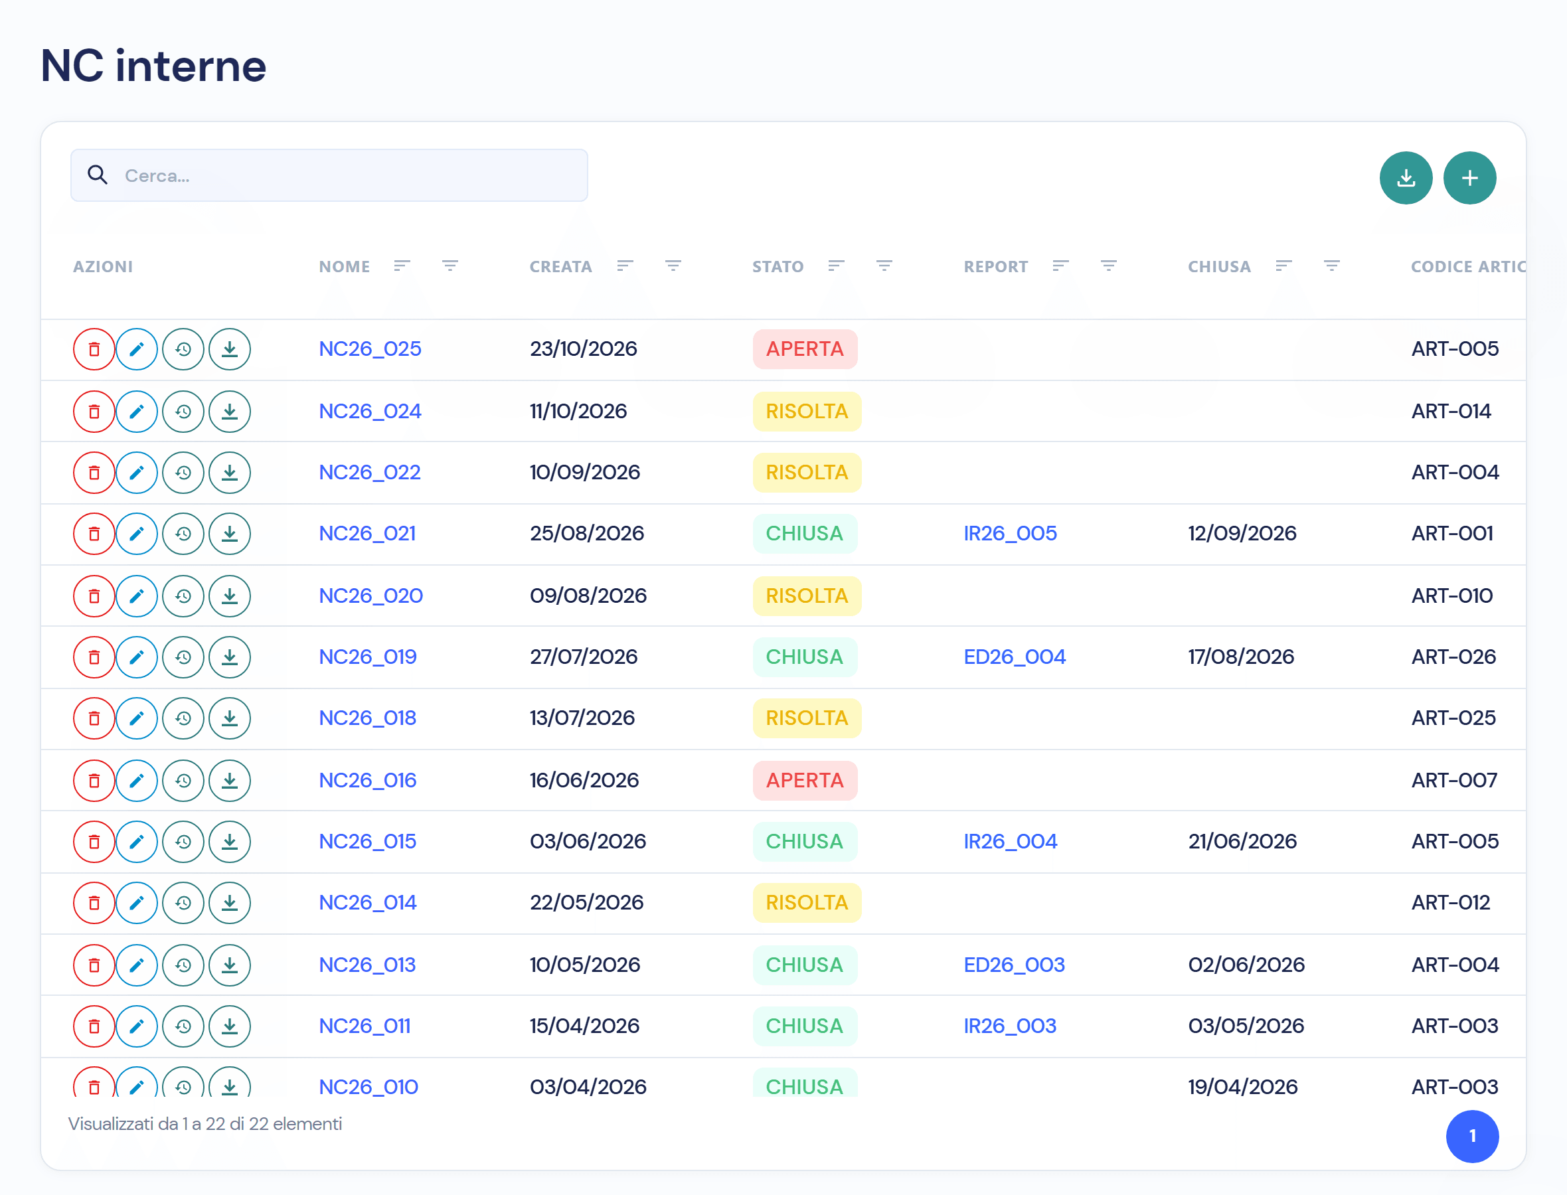Screen dimensions: 1567x1195
Task: Download the NC26_021 record
Action: tap(230, 534)
